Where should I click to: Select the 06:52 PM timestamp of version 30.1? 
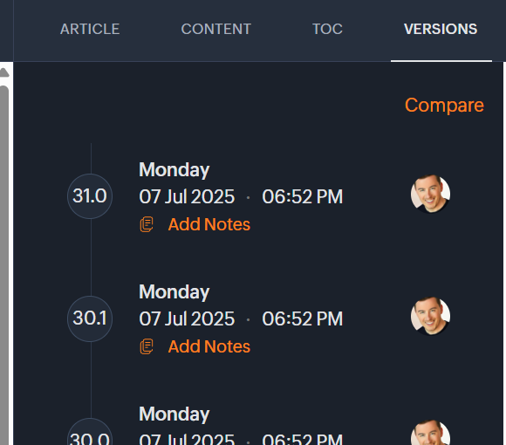click(303, 318)
